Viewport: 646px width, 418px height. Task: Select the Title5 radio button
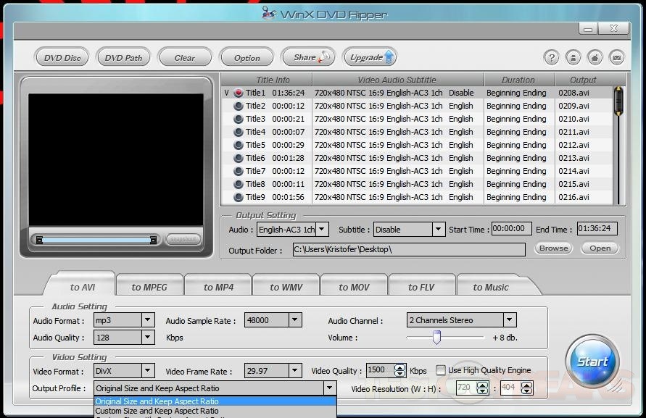click(x=238, y=145)
